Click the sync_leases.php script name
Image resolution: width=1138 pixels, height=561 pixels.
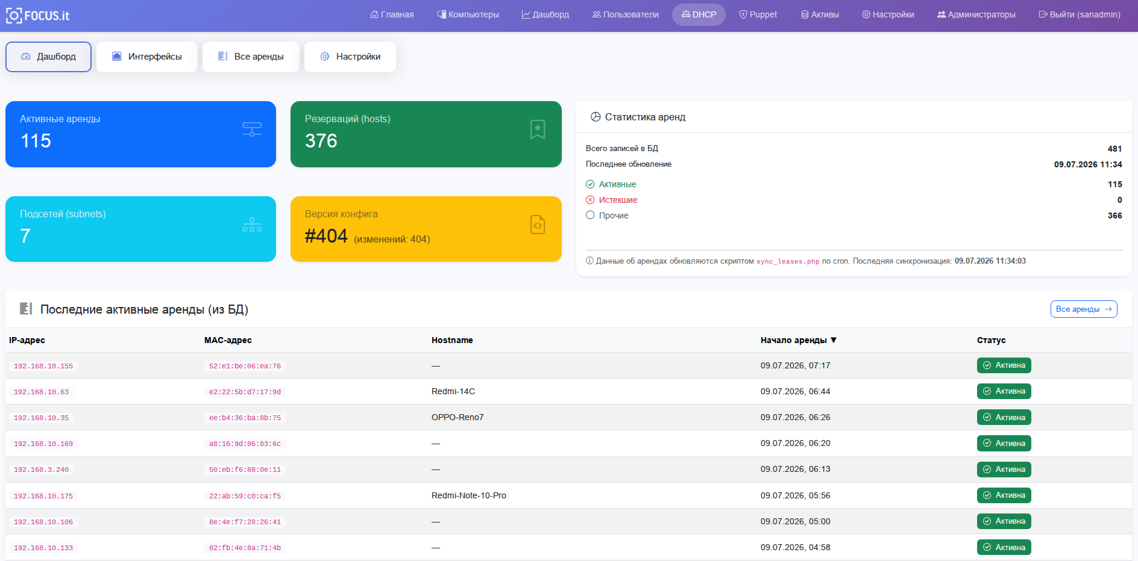pyautogui.click(x=788, y=261)
